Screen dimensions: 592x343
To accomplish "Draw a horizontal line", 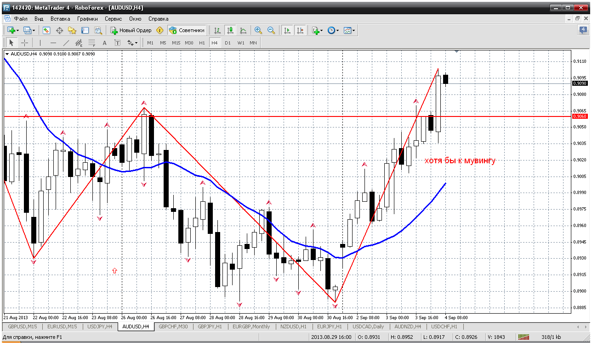I will point(53,43).
